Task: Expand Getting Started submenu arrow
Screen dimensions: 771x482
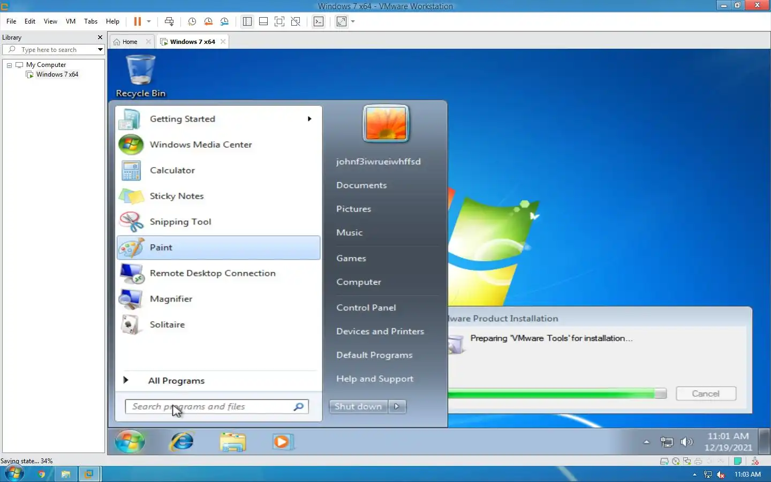Action: 309,119
